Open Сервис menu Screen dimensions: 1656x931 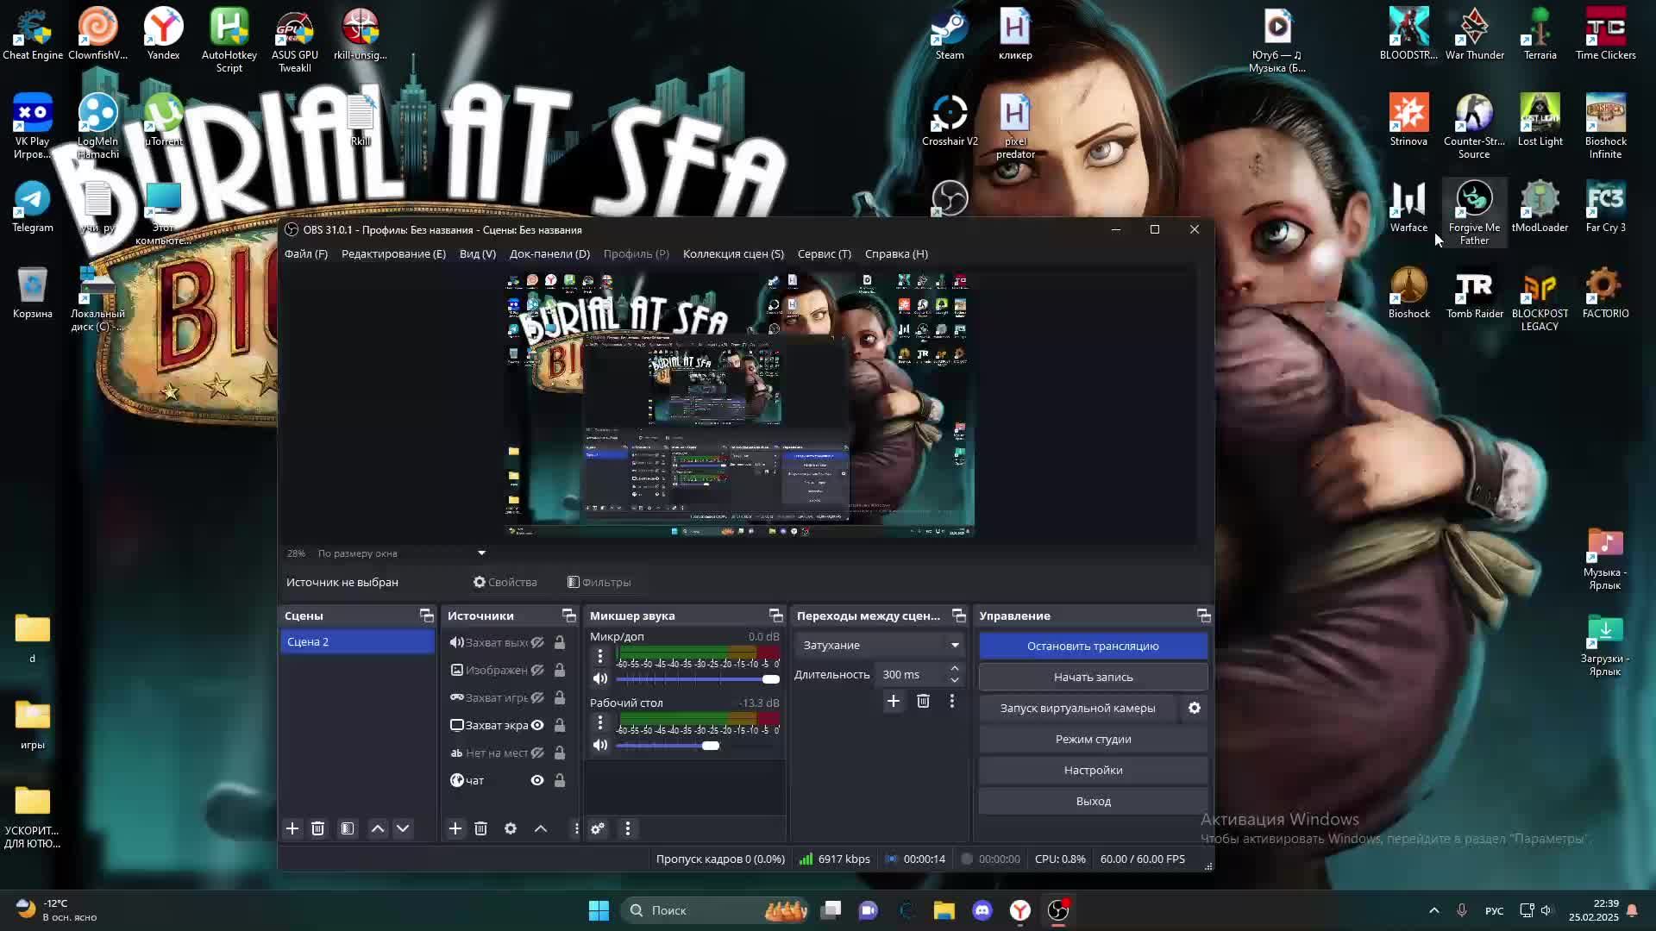[825, 253]
